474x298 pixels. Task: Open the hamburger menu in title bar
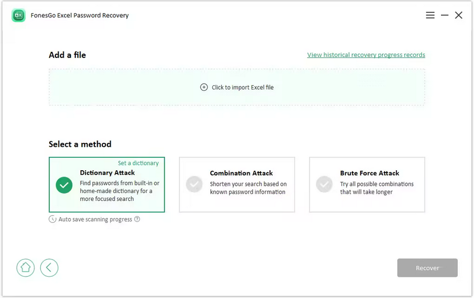(x=430, y=16)
